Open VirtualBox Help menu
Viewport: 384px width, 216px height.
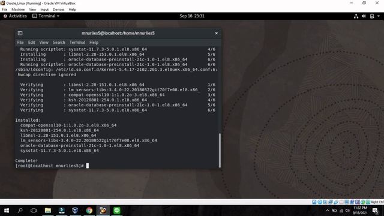pyautogui.click(x=72, y=10)
